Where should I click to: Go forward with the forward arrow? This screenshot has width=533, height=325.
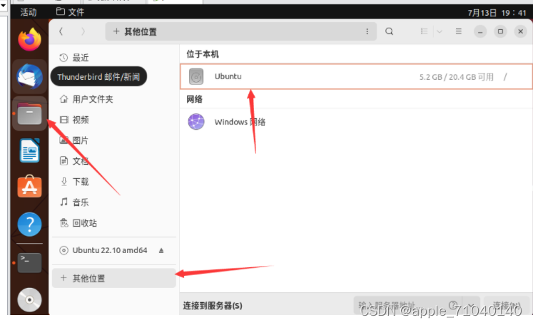(x=83, y=31)
